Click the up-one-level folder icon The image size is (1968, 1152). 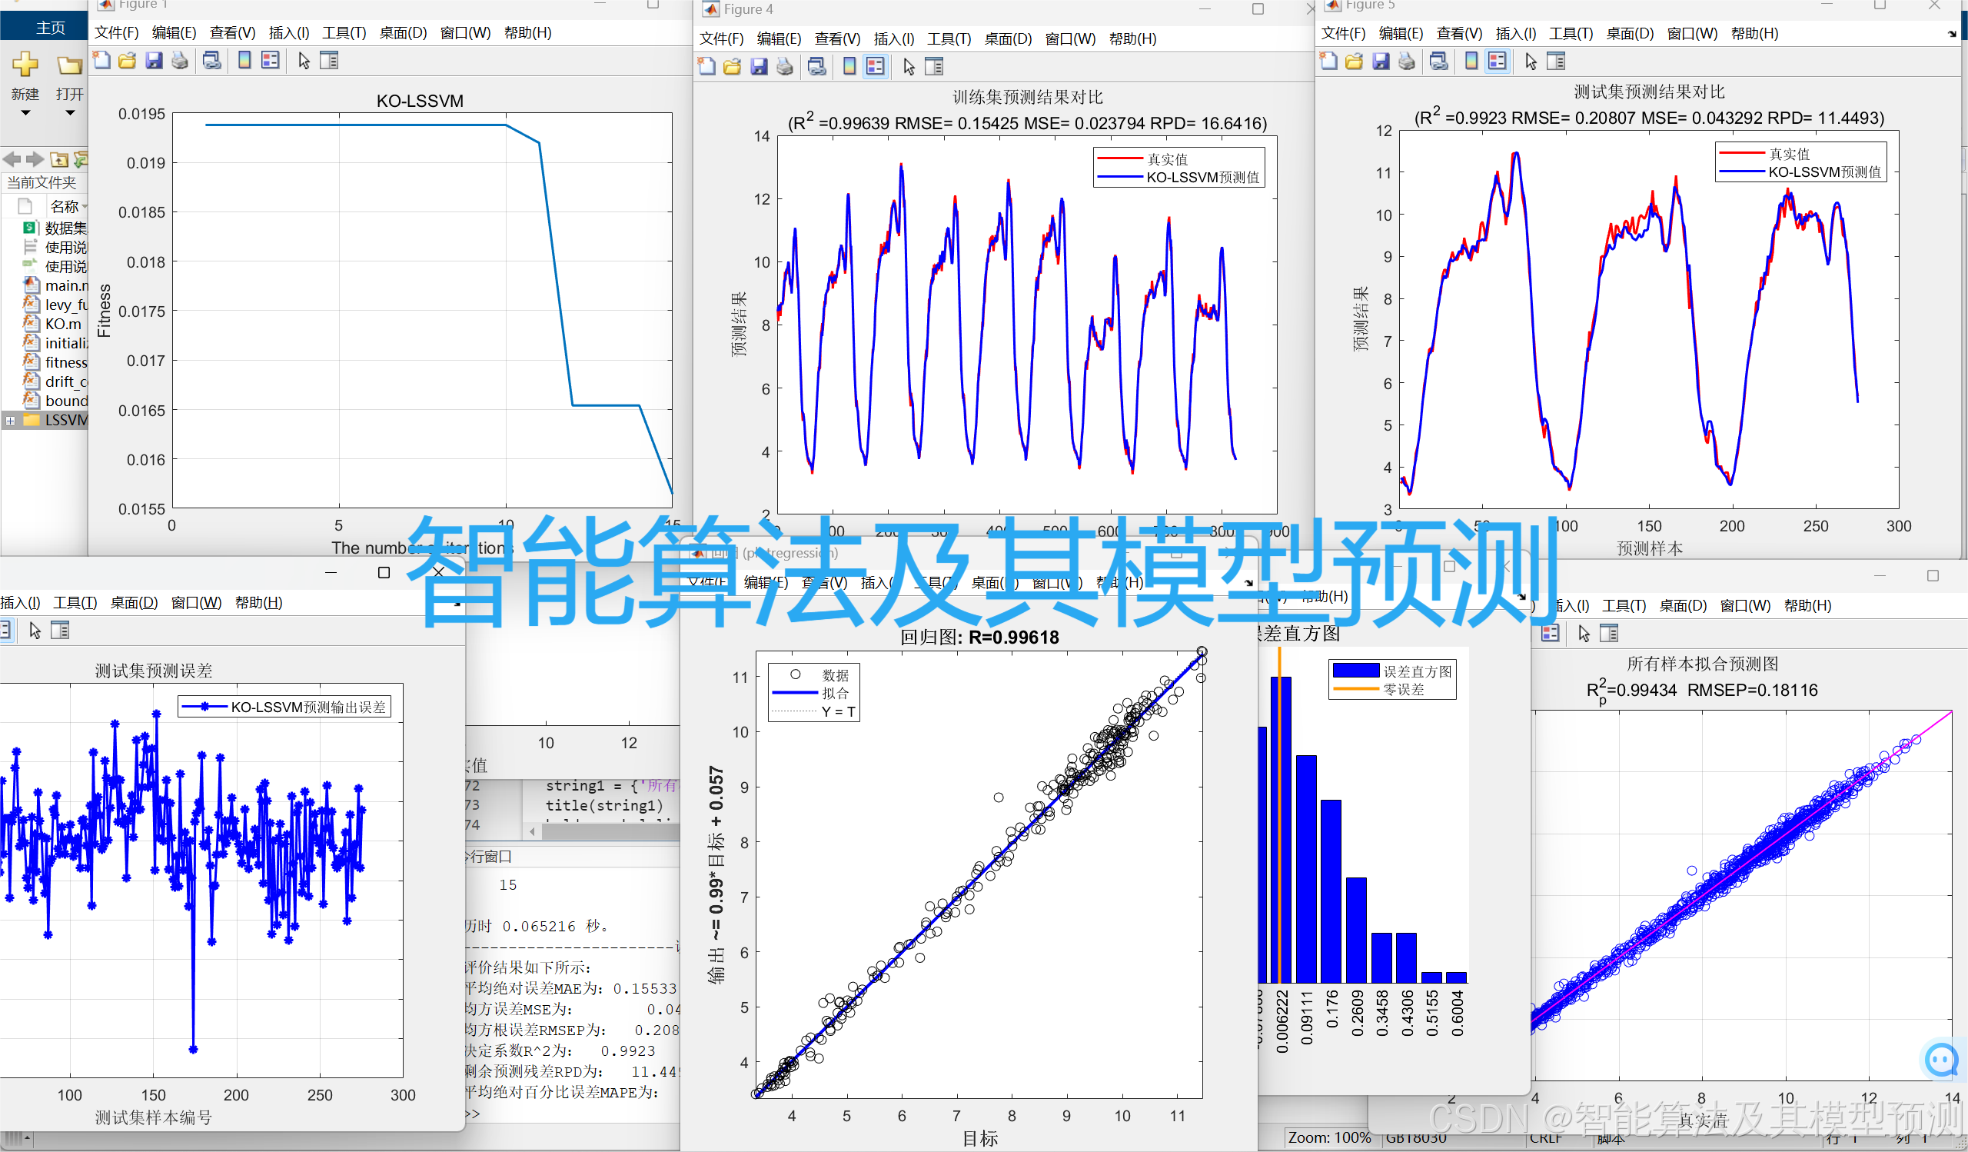click(59, 159)
